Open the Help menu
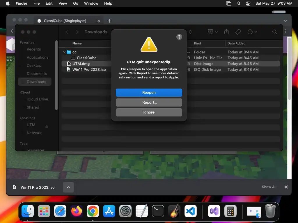Viewport: 298px width, 223px height. (x=108, y=3)
